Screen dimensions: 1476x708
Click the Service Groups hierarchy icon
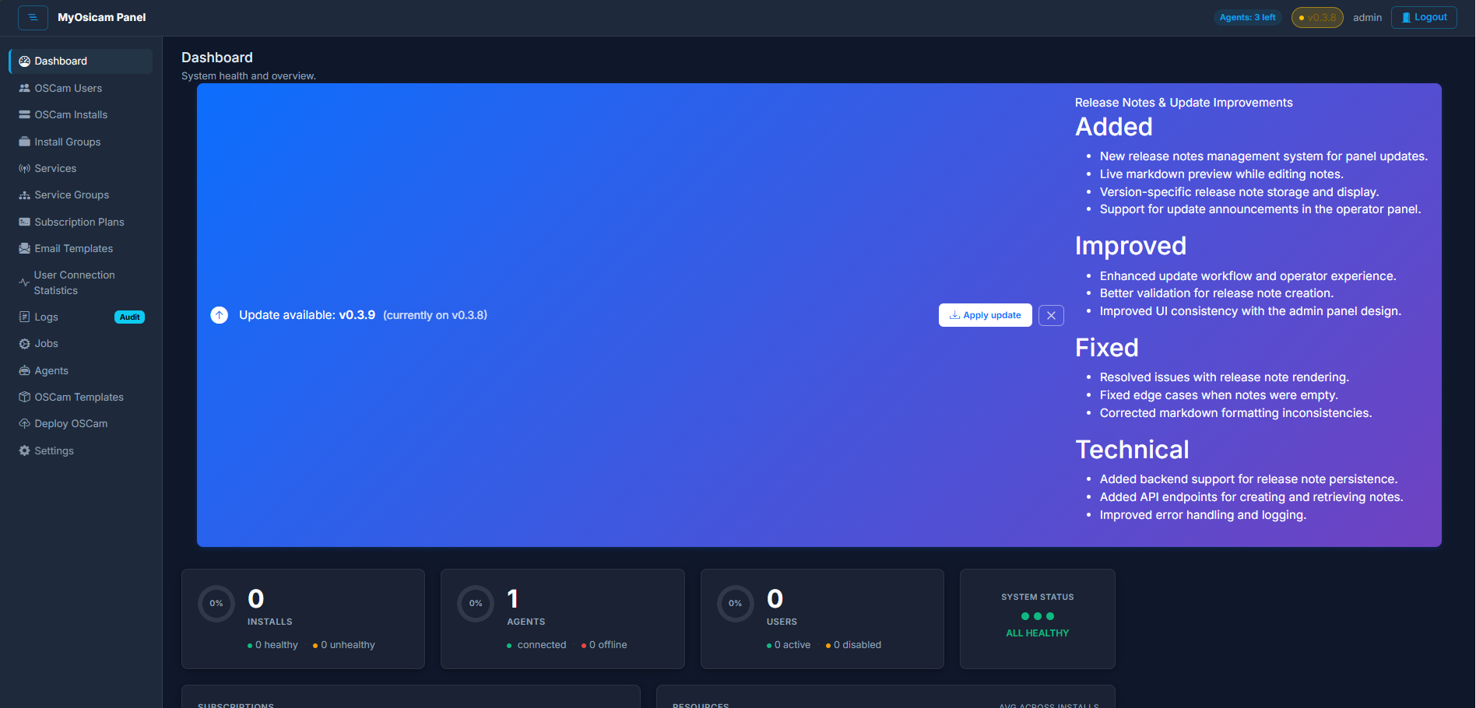coord(24,195)
